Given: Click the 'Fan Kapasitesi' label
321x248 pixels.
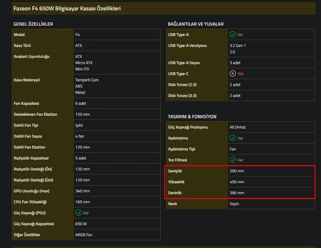Looking at the screenshot, I should point(26,104).
